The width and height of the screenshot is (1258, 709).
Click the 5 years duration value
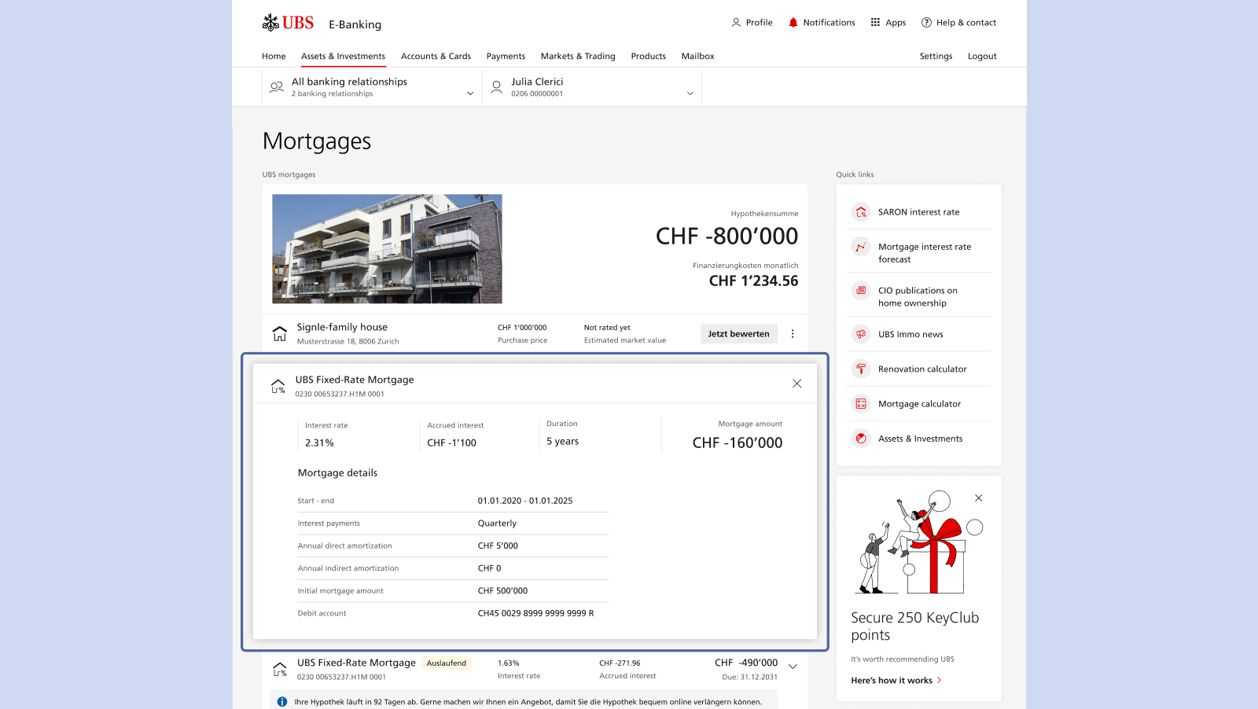click(x=562, y=442)
